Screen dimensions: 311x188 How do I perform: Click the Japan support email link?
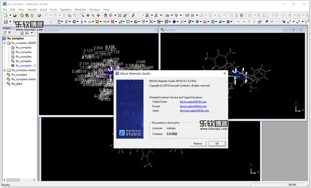click(x=194, y=111)
